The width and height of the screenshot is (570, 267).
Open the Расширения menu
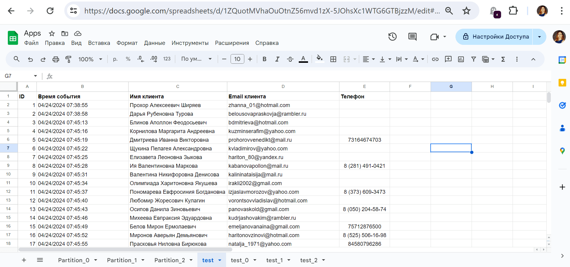click(232, 43)
